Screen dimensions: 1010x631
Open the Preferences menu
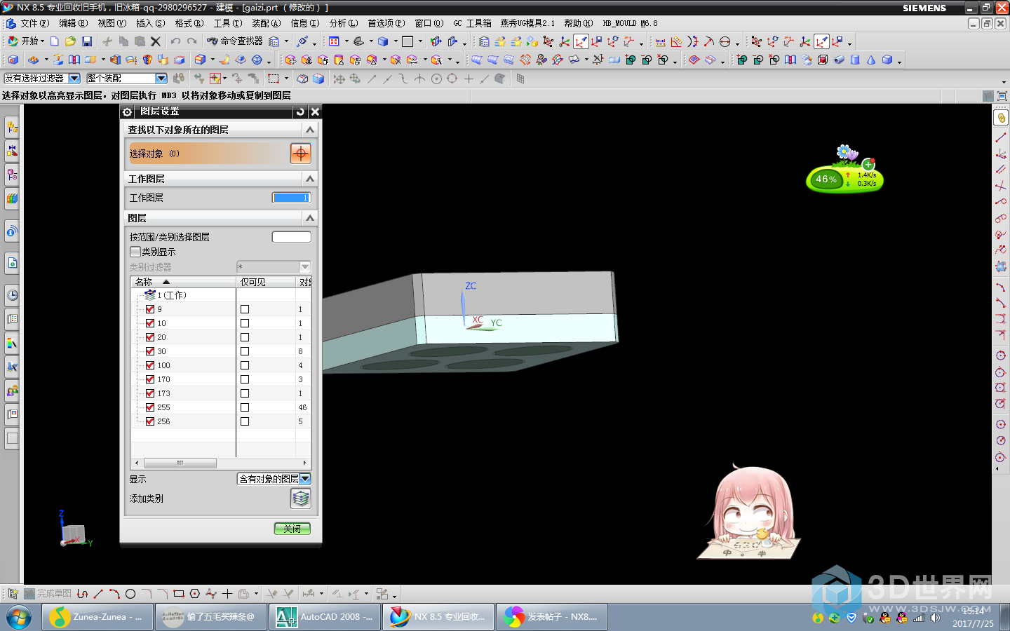[x=386, y=23]
